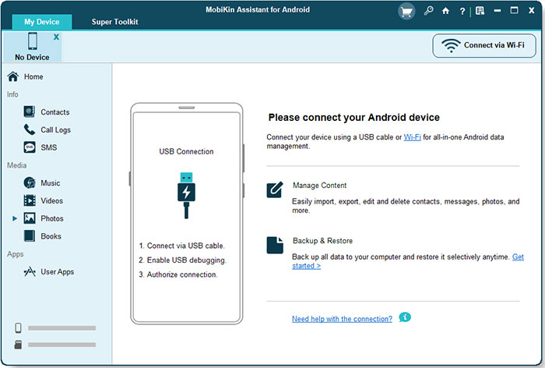Expand the Photos tree arrow
The image size is (545, 368).
tap(15, 218)
